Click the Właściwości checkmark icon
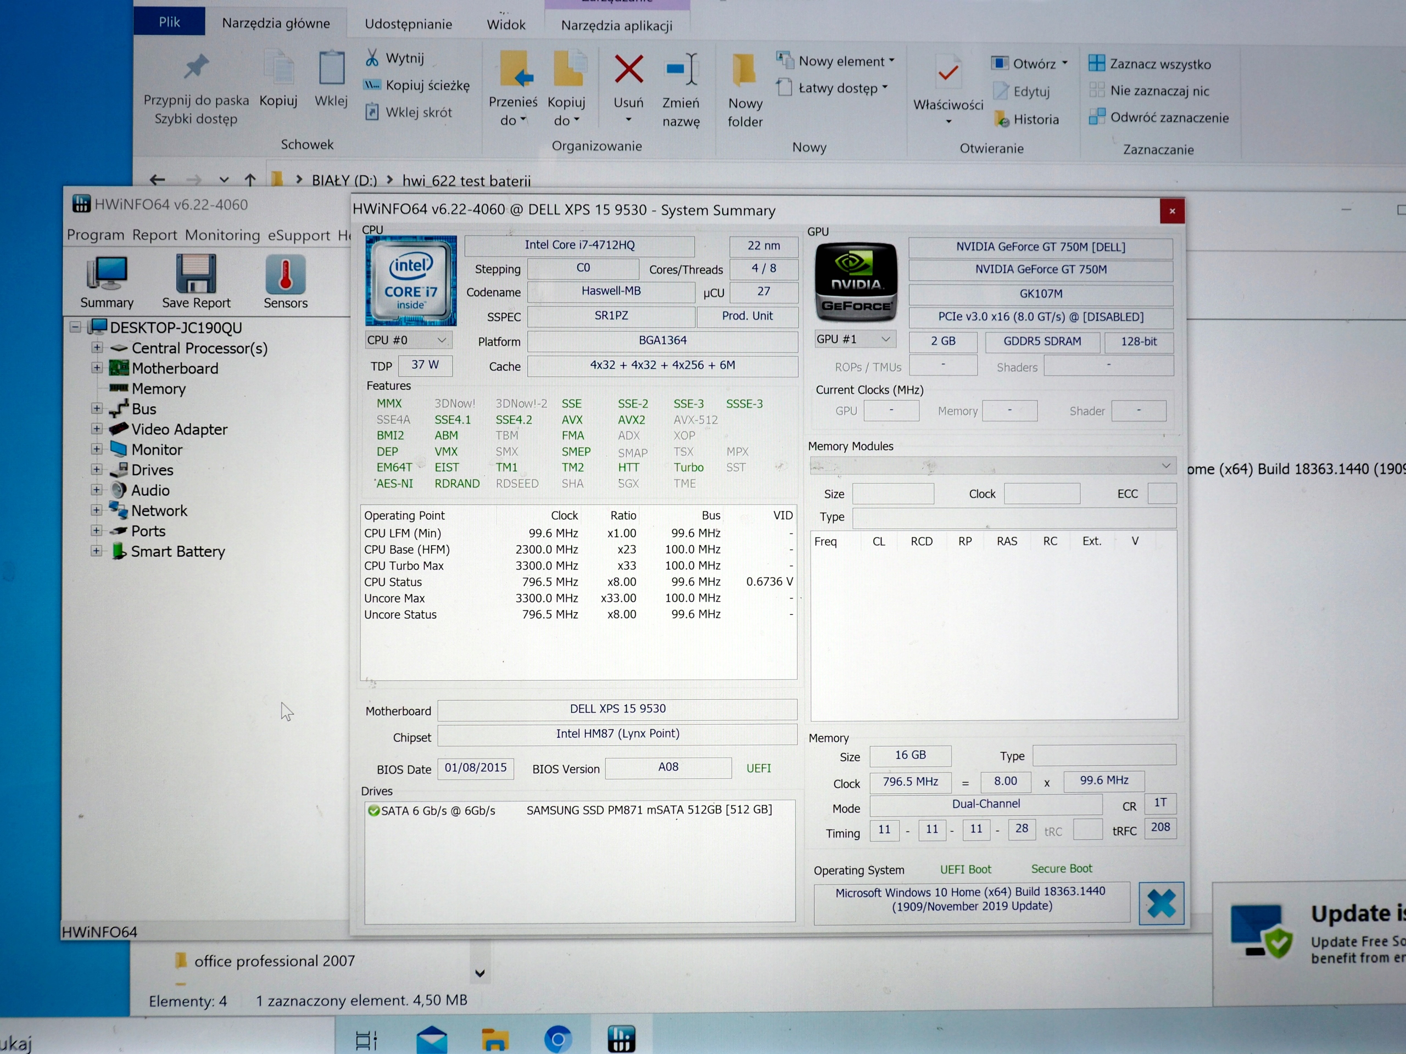Viewport: 1406px width, 1054px height. (x=948, y=73)
